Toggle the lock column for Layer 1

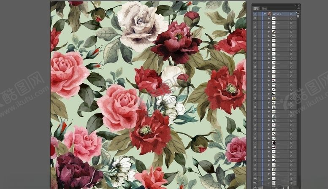coord(260,14)
